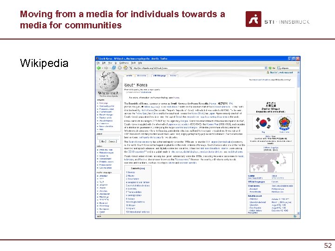Click the Wikipedia label on slide
335x251 pixels.
(x=44, y=63)
